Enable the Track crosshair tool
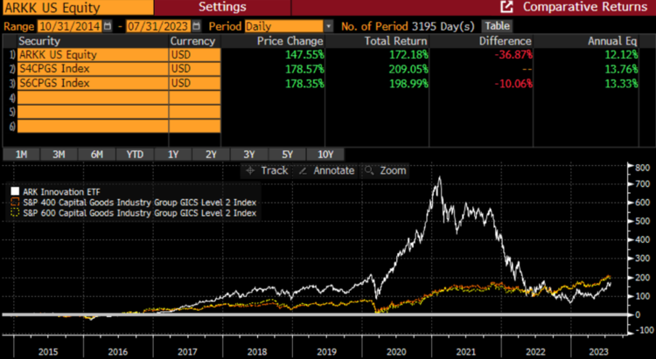This screenshot has width=656, height=359. tap(251, 170)
